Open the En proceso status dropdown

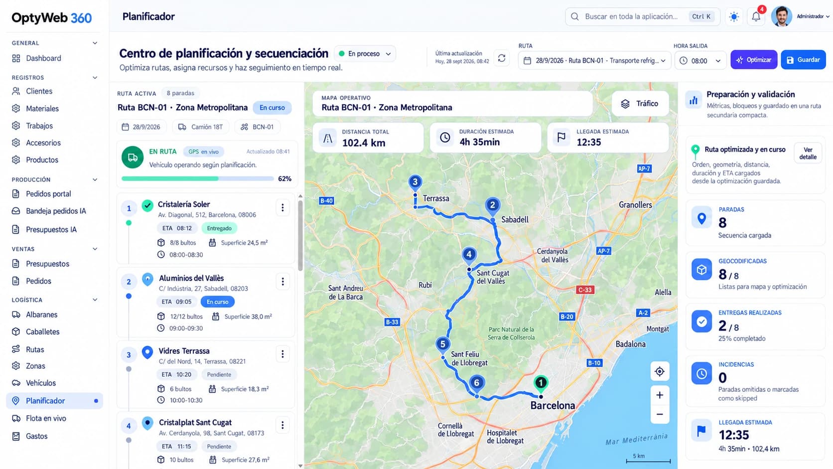click(365, 54)
